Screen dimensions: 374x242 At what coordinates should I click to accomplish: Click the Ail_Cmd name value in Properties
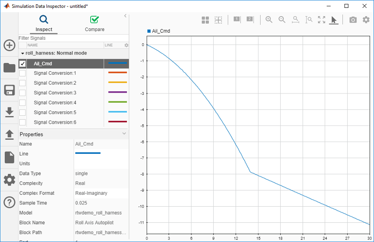tap(84, 144)
